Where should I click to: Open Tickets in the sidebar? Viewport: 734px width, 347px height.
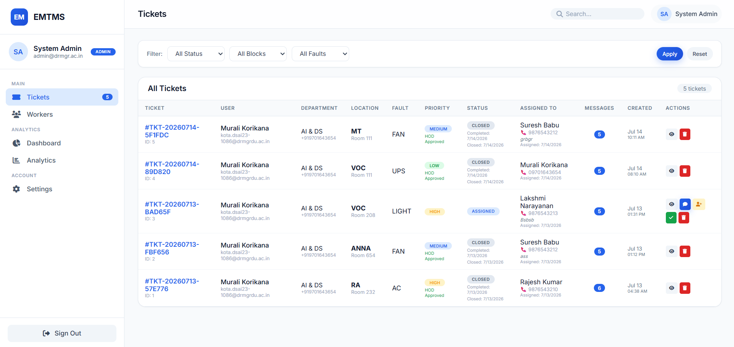click(x=62, y=97)
